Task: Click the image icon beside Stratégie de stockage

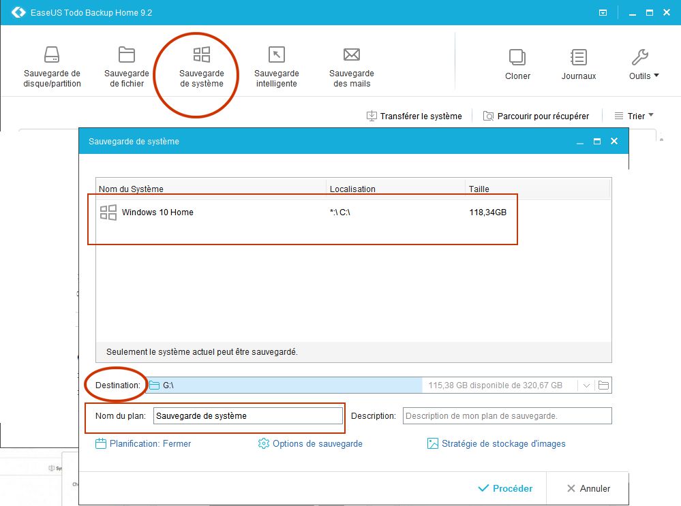Action: tap(433, 443)
